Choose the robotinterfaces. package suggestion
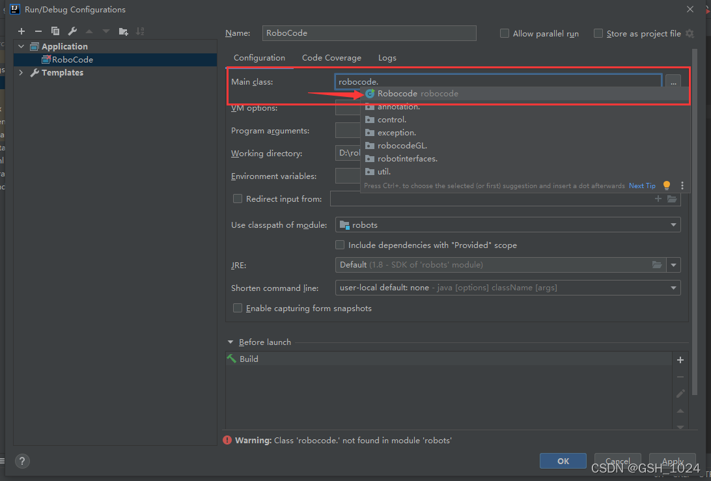Image resolution: width=711 pixels, height=481 pixels. [525, 159]
